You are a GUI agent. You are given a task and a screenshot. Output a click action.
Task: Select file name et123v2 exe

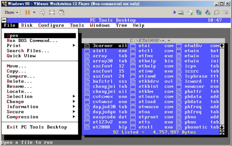point(110,122)
